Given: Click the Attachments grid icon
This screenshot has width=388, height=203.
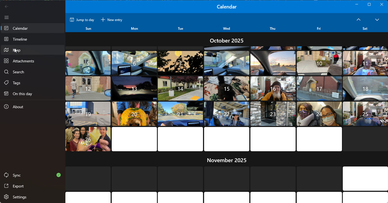Looking at the screenshot, I should coord(6,61).
